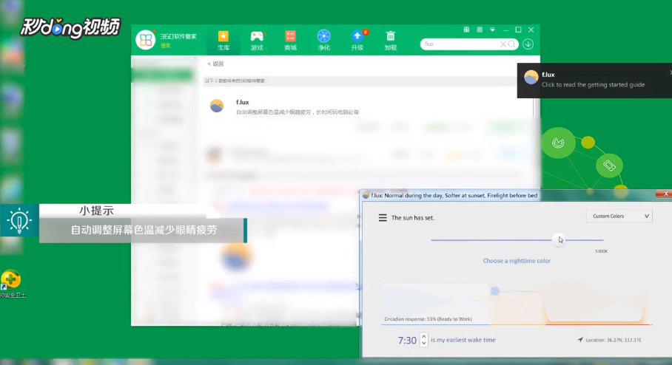Image resolution: width=672 pixels, height=365 pixels.
Task: Increase wake time with the up arrow
Action: (424, 336)
